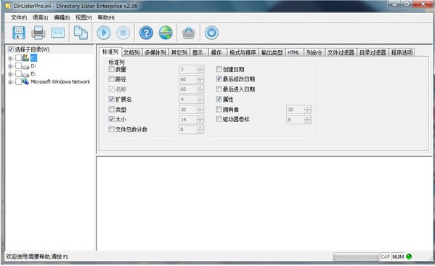This screenshot has height=266, width=435.
Task: Click the Print toolbar icon
Action: point(38,33)
